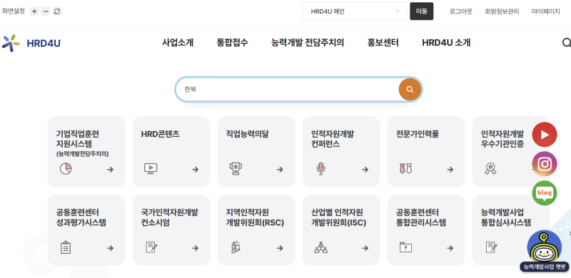Open 회원정보관리 link
The width and height of the screenshot is (571, 278).
pyautogui.click(x=502, y=11)
